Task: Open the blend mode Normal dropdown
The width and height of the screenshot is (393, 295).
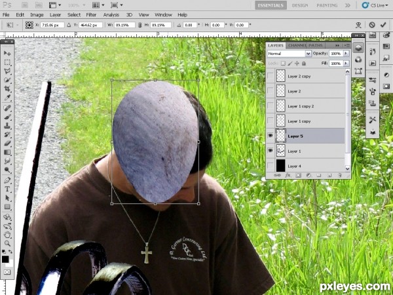Action: 308,54
